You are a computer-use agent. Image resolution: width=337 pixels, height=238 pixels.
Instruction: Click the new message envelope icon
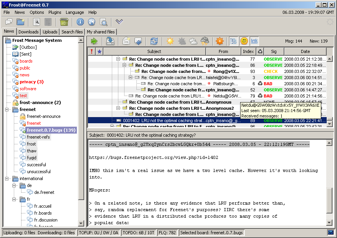click(x=126, y=41)
